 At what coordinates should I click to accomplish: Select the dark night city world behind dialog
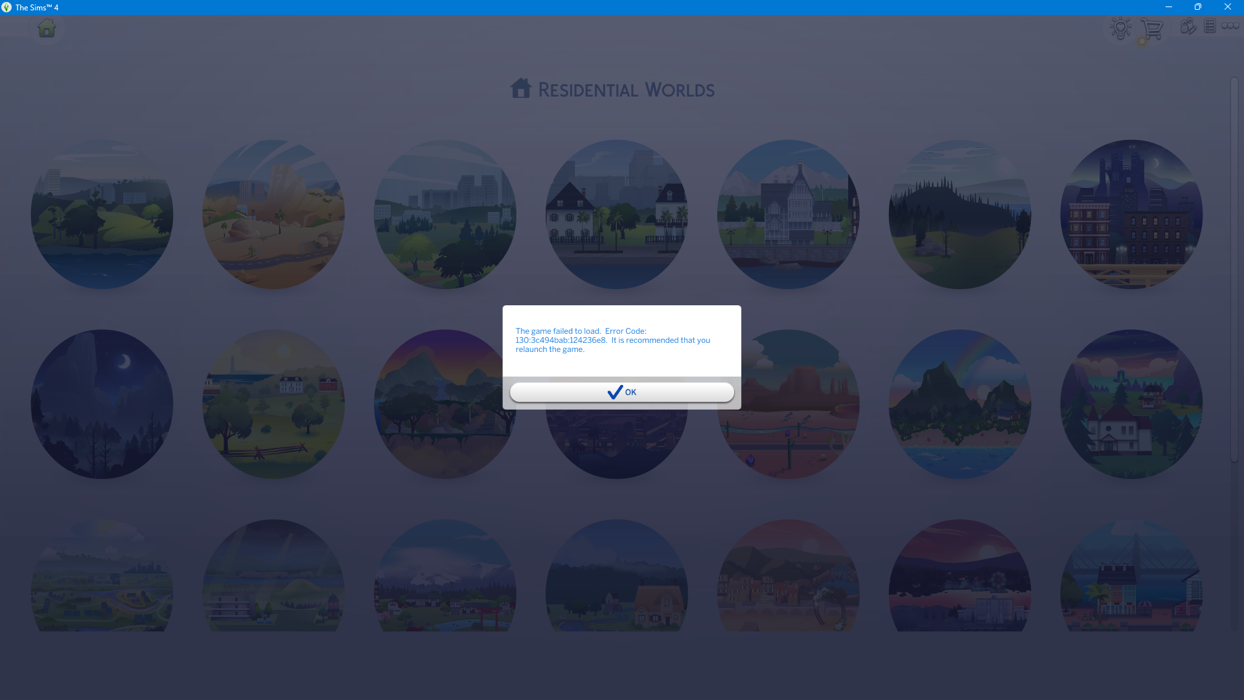pos(617,444)
